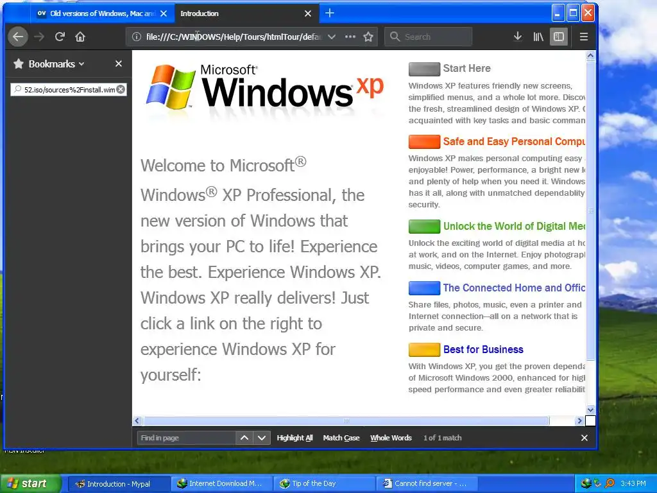Click the horizontal scrollbar left arrow

[x=137, y=420]
